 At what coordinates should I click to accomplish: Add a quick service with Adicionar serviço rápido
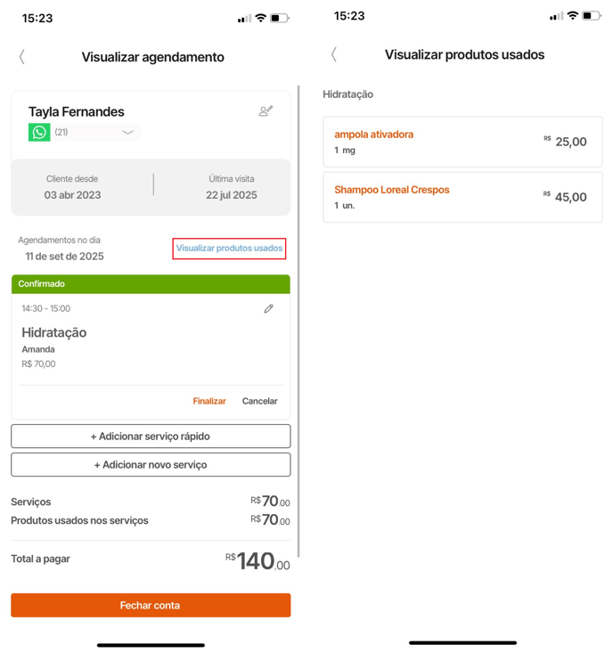tap(151, 436)
